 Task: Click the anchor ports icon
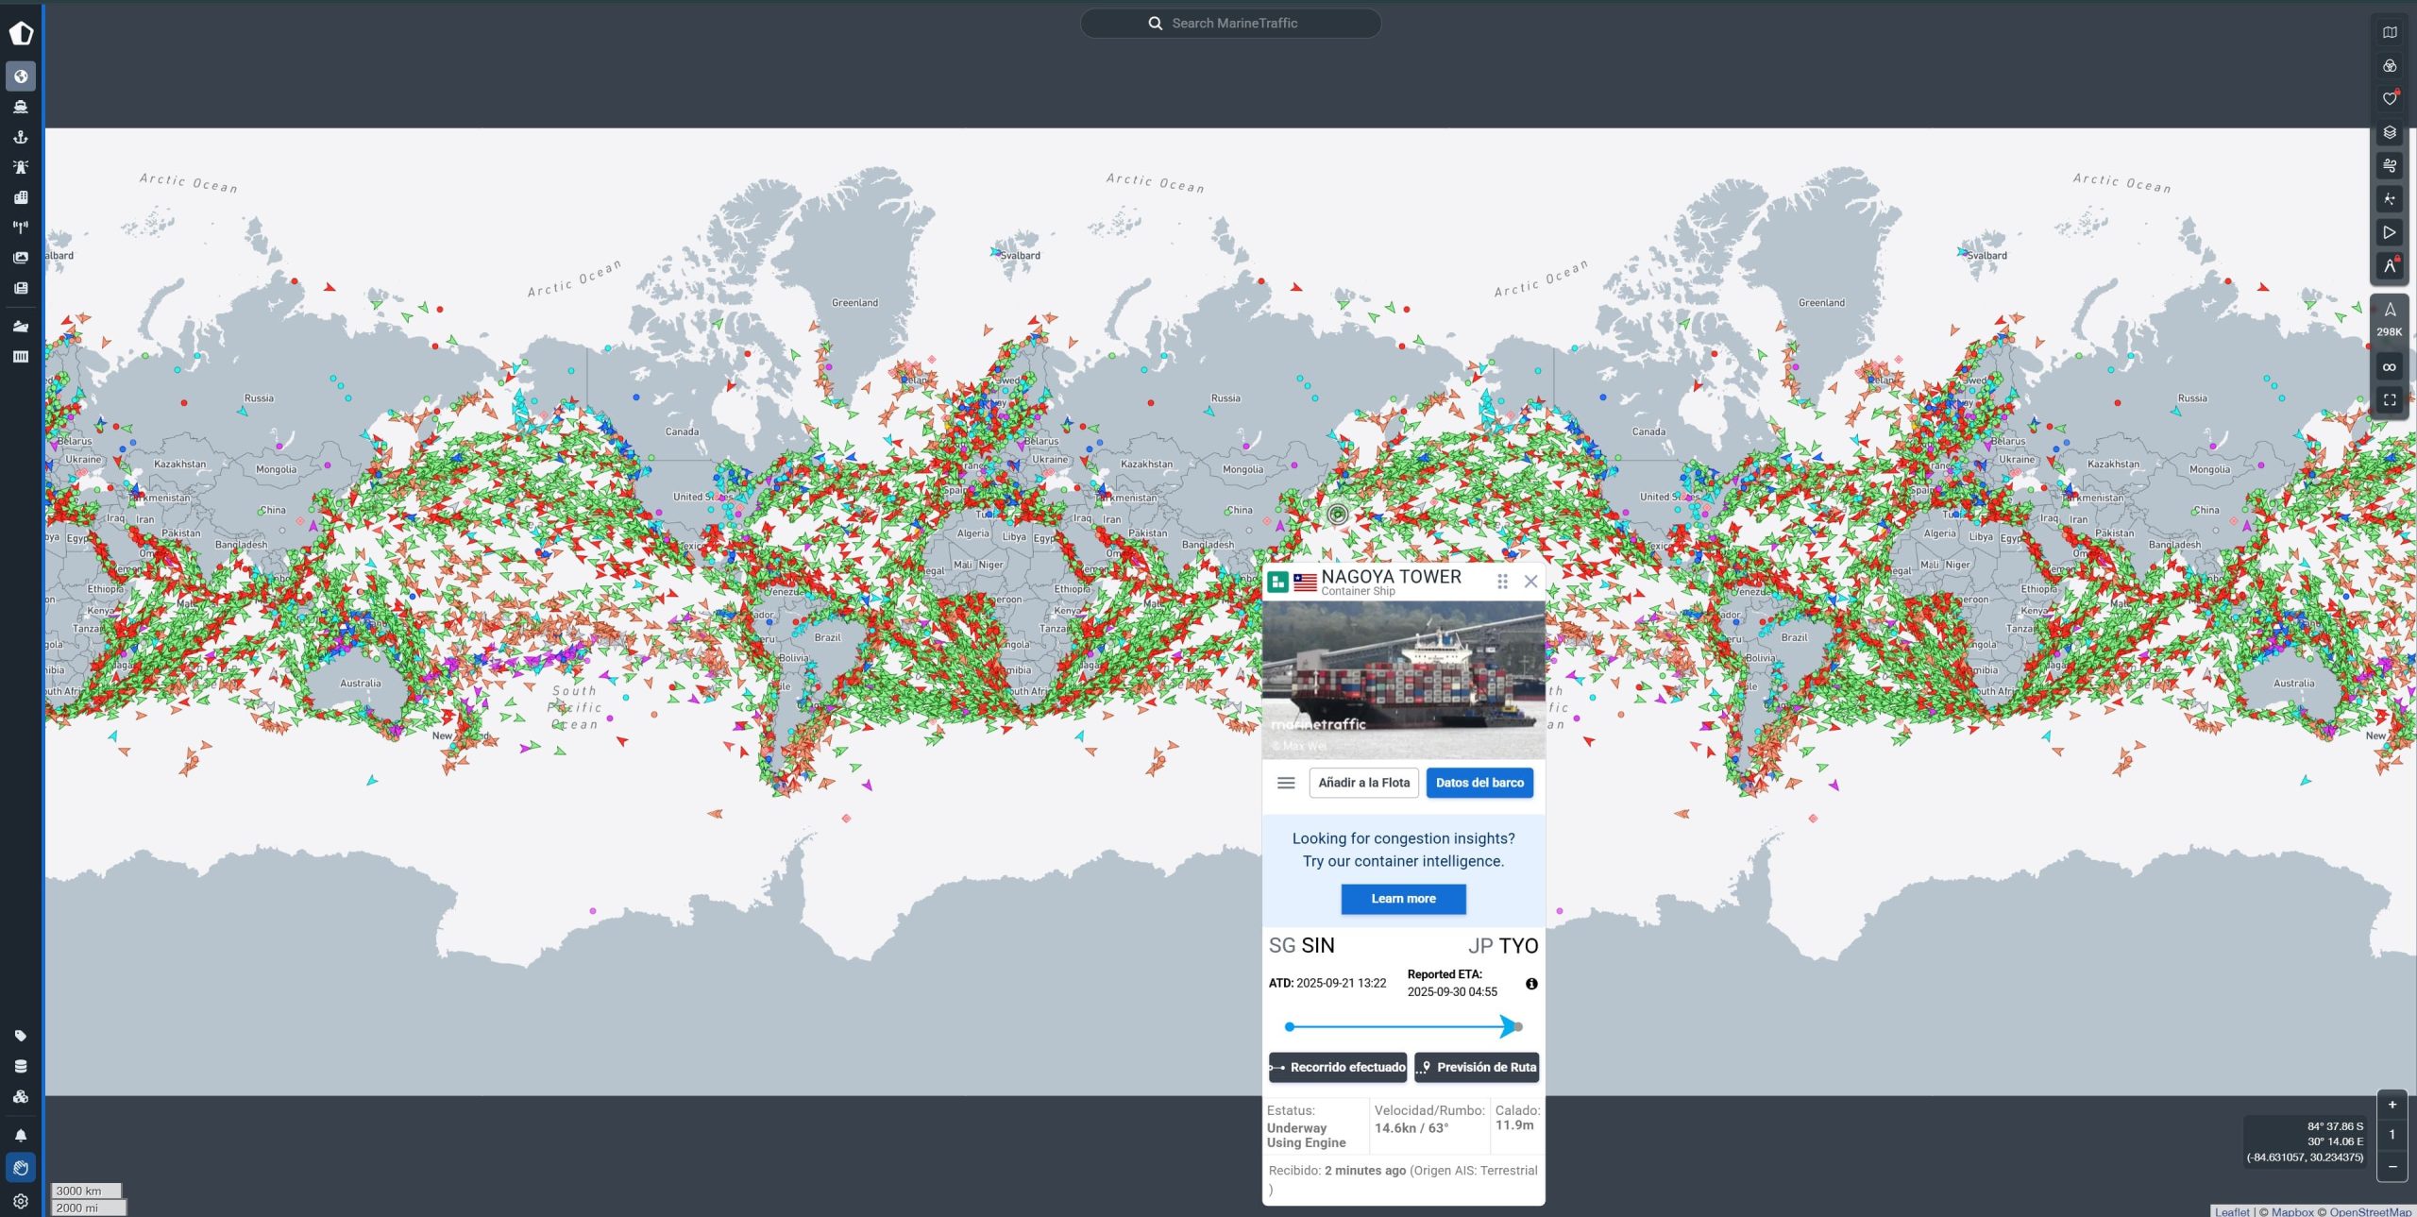(21, 137)
